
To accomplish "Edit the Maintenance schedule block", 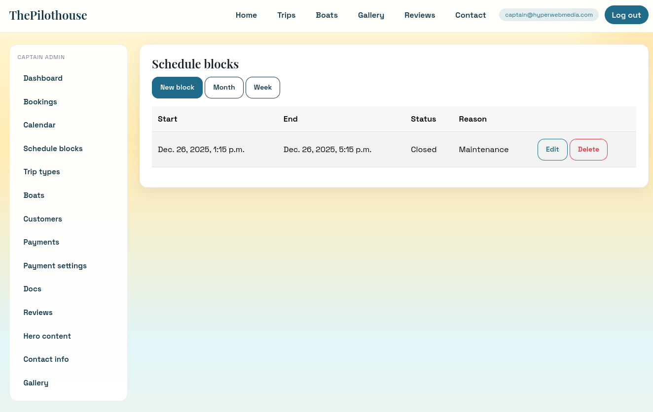I will pos(552,149).
